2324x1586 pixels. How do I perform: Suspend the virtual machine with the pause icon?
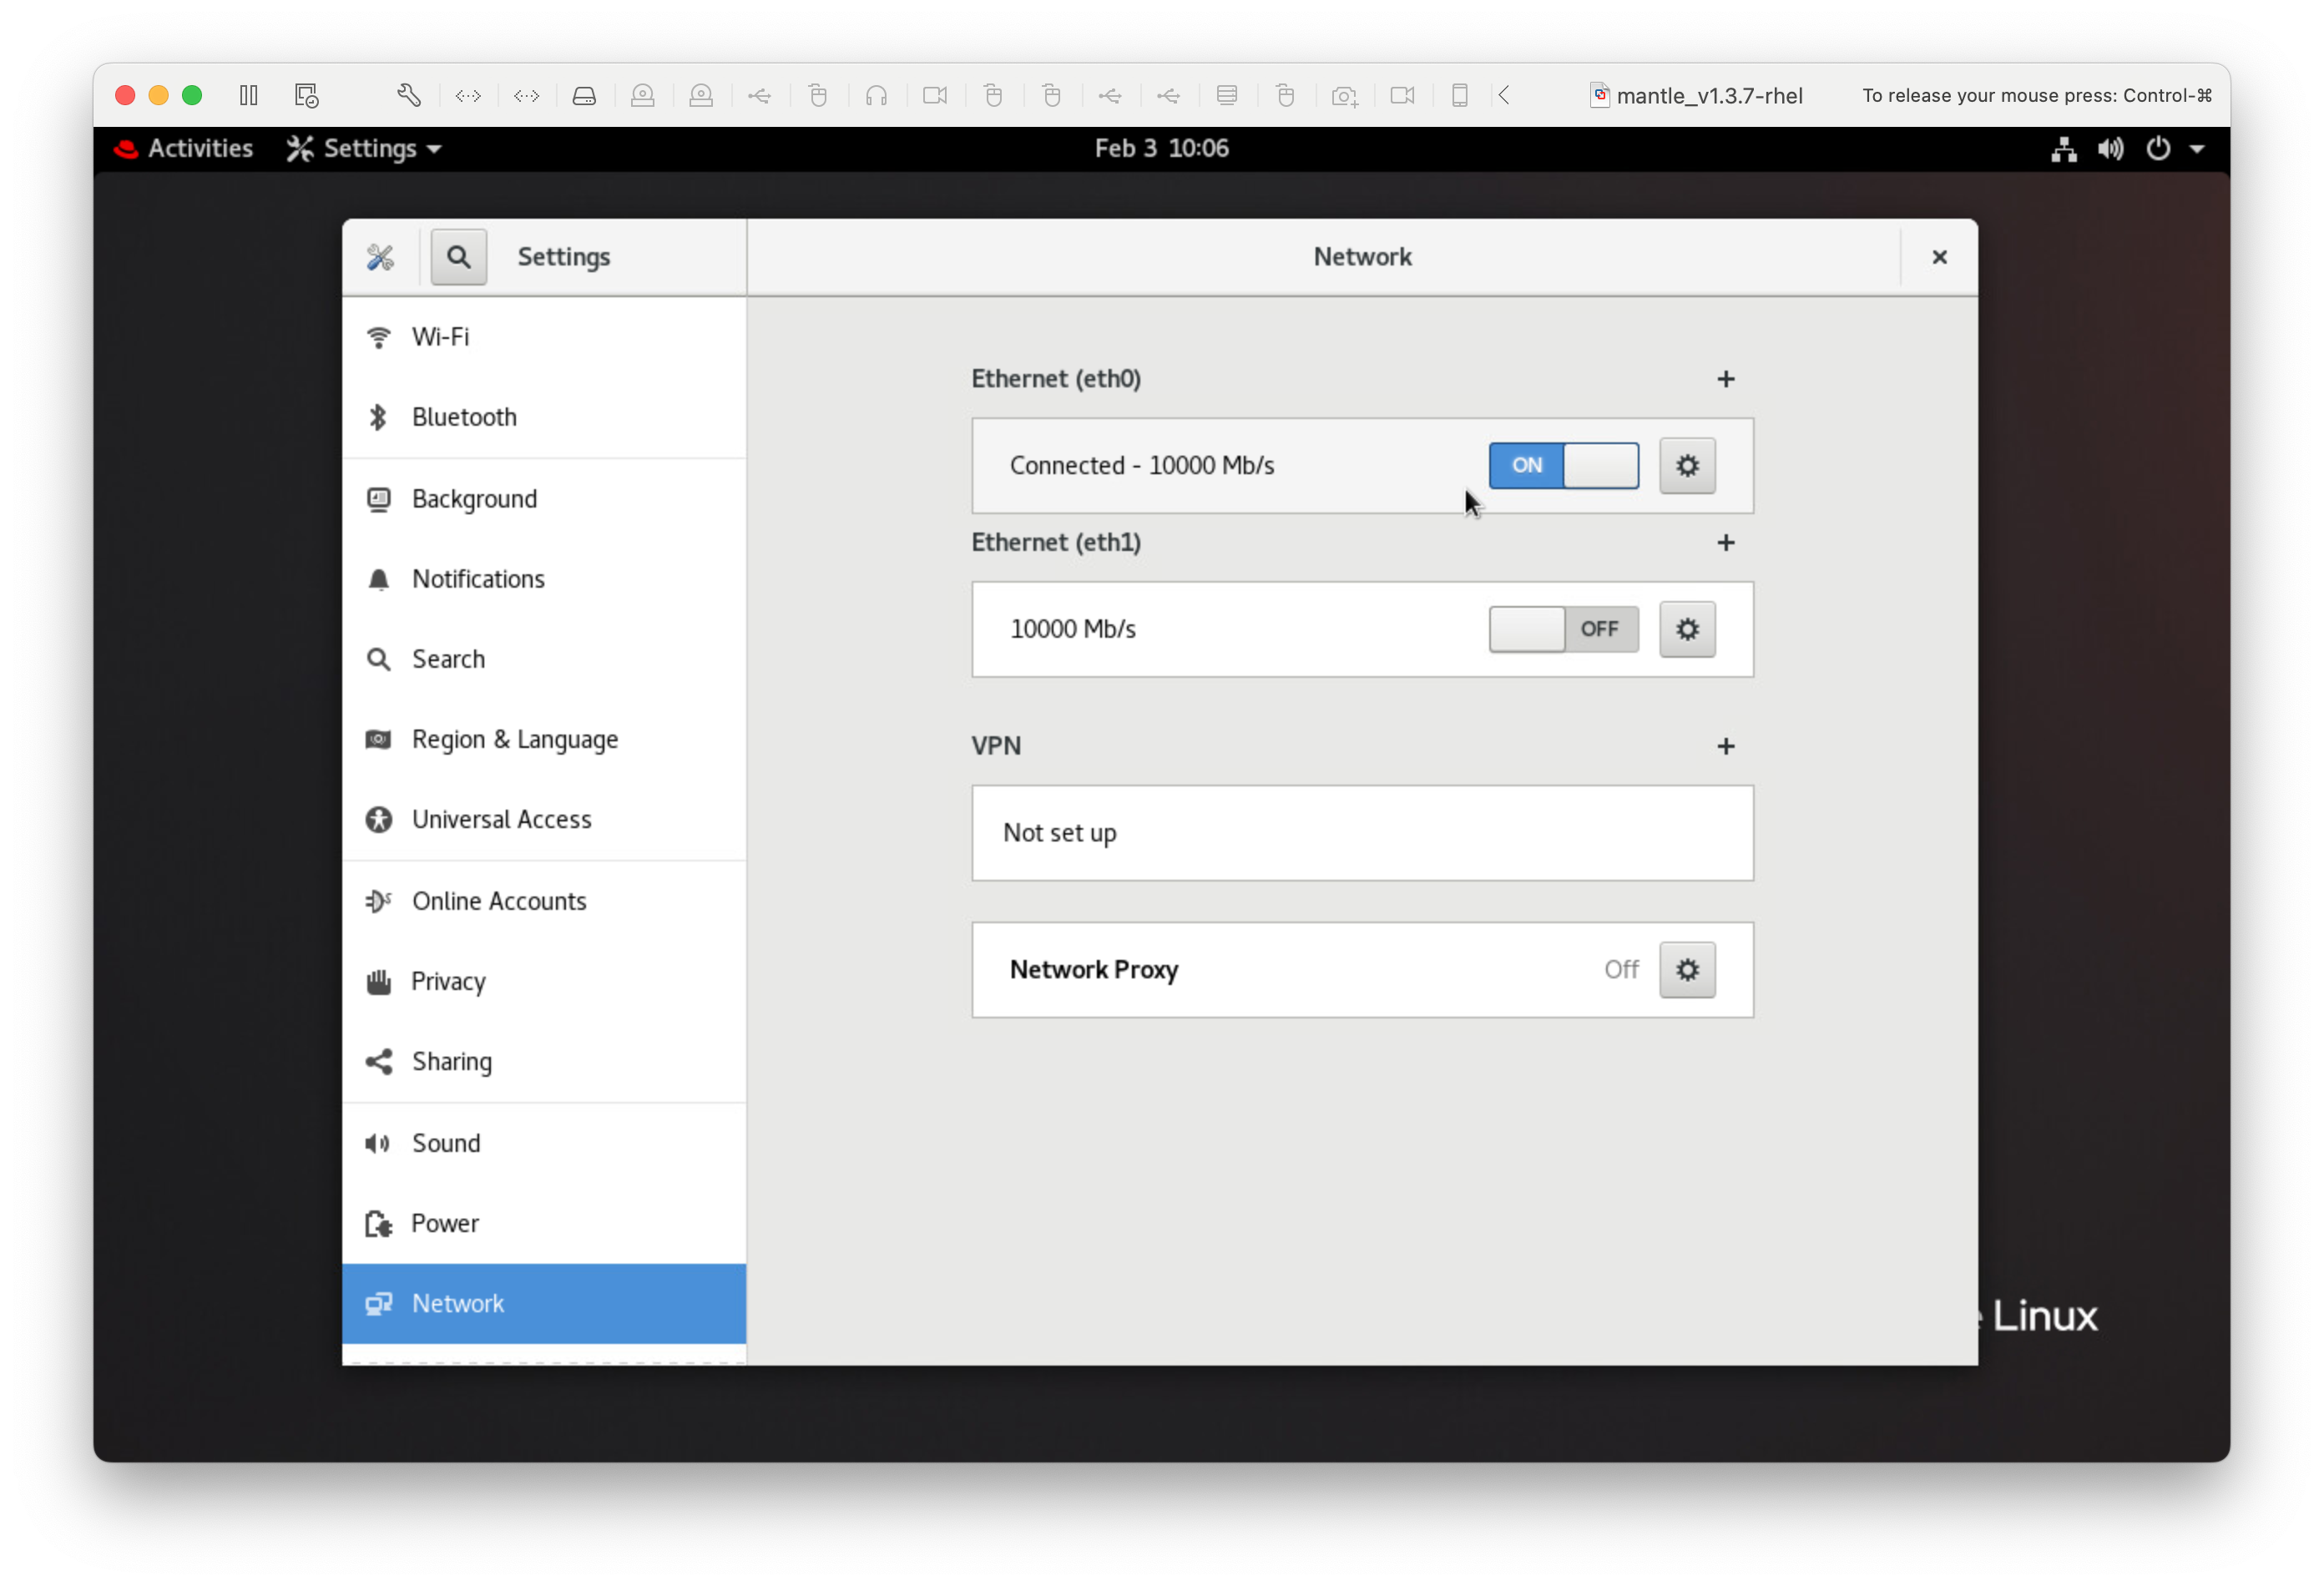(248, 95)
